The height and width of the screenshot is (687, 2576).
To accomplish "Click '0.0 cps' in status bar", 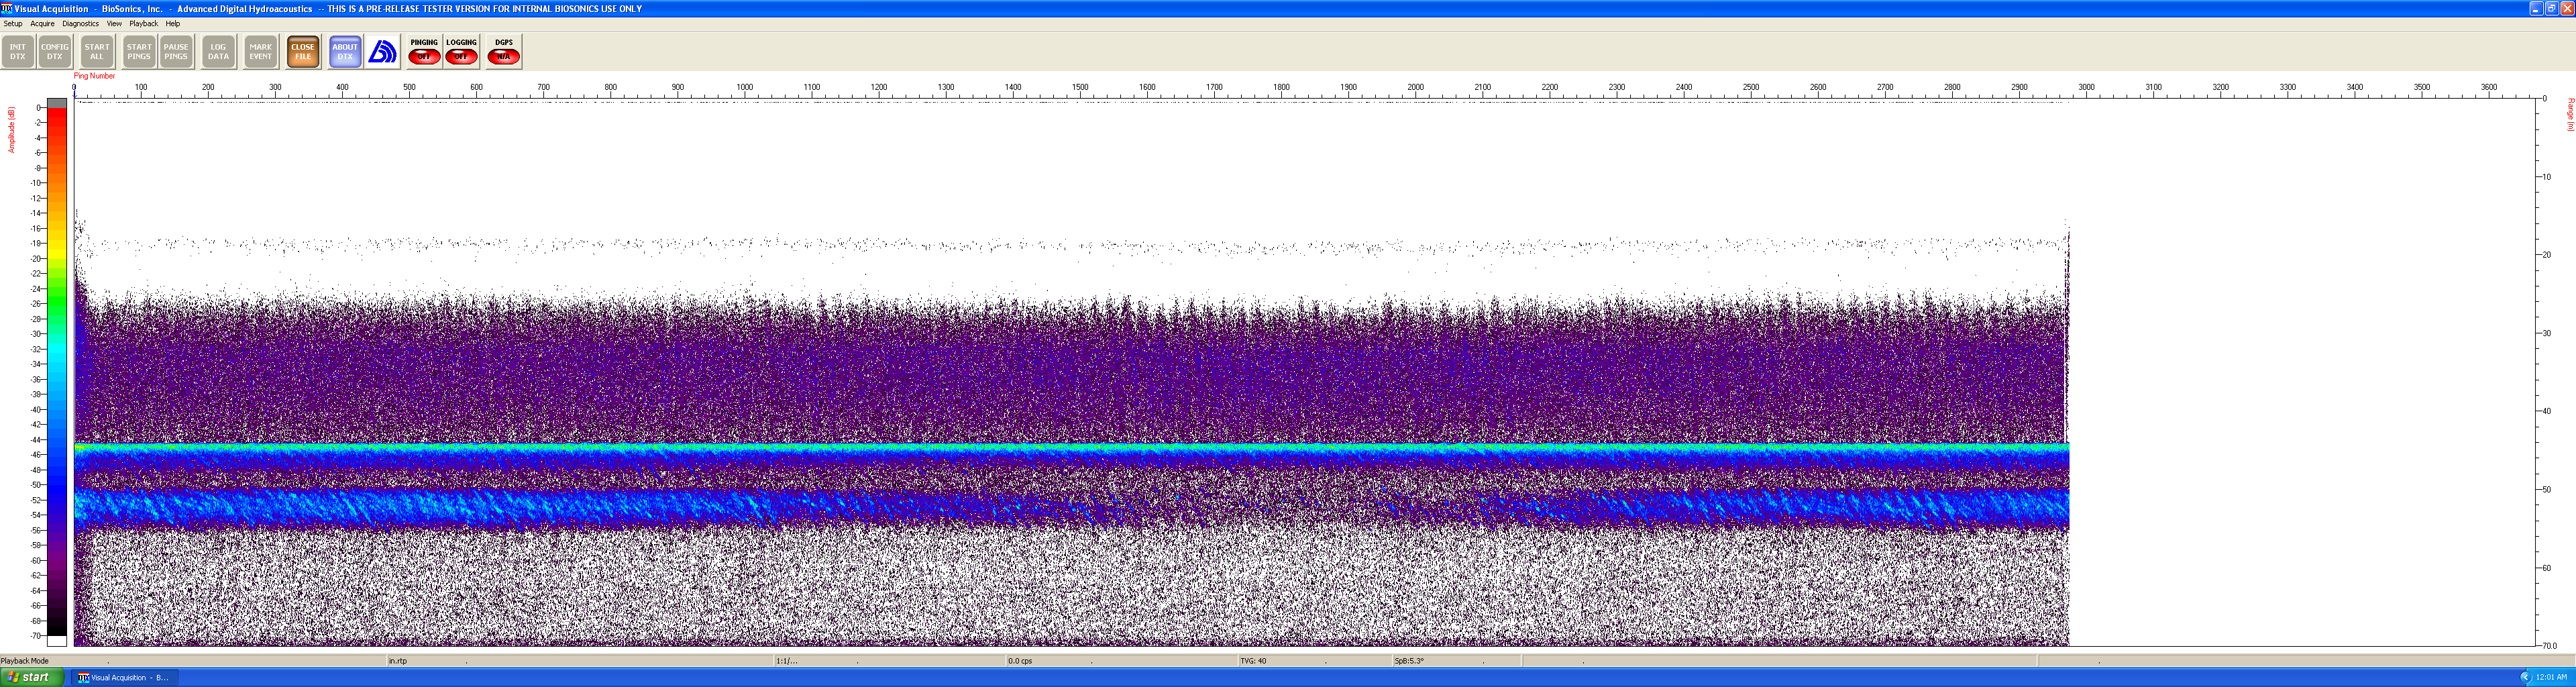I will click(x=1020, y=661).
